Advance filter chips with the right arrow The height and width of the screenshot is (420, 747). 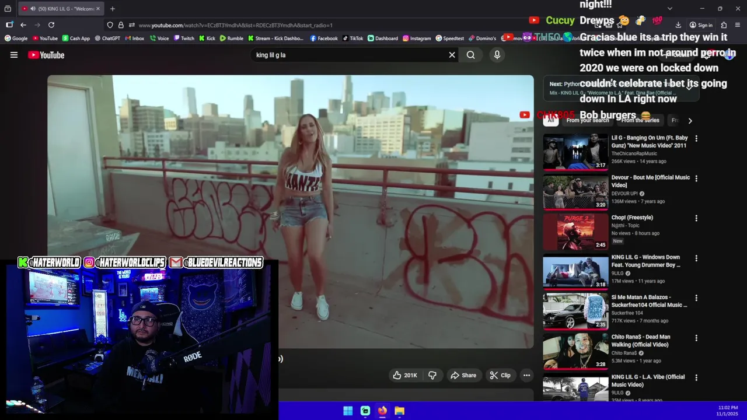[x=690, y=121]
